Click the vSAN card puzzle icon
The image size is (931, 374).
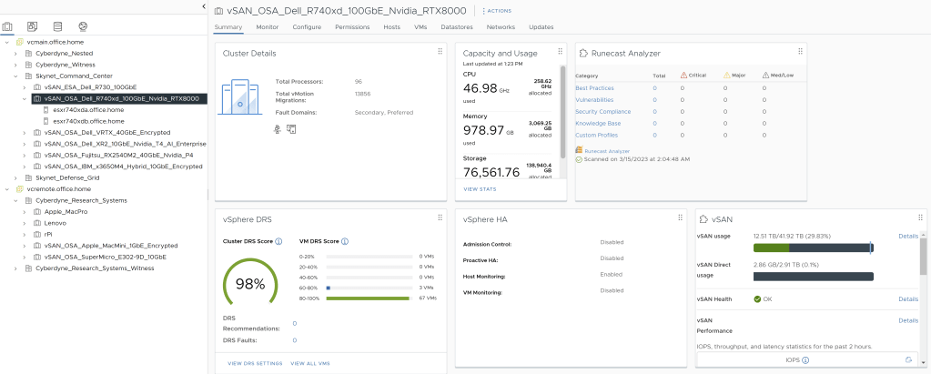pyautogui.click(x=704, y=219)
